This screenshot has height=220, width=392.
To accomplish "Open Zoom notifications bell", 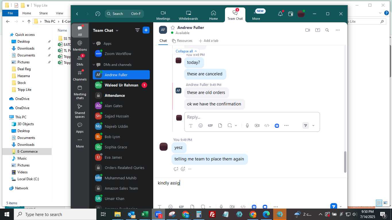I will tap(280, 14).
